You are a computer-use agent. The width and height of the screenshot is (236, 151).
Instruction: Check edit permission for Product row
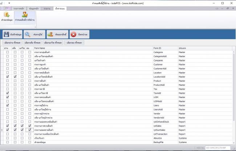click(22, 81)
